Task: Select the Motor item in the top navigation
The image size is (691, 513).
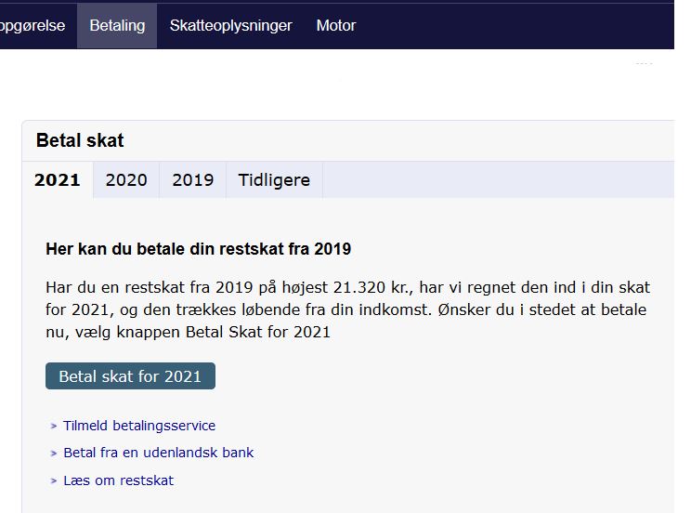Action: coord(336,26)
